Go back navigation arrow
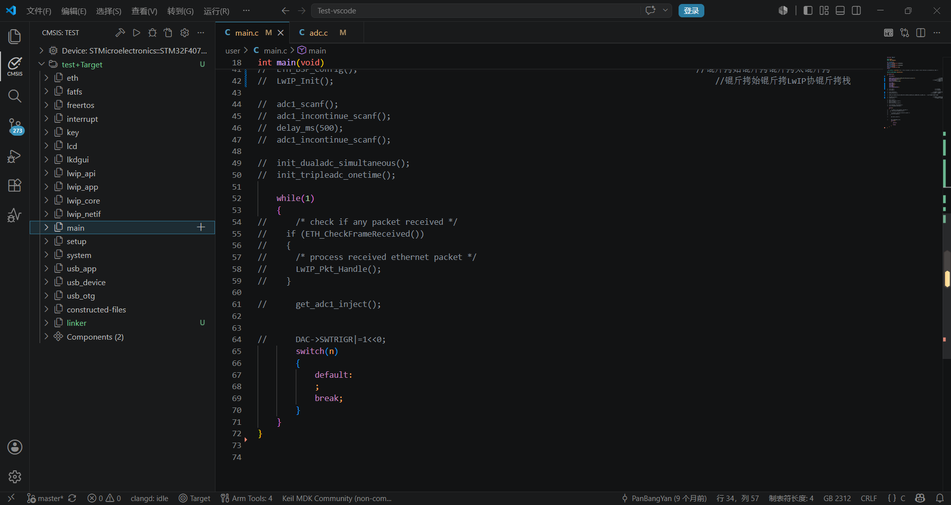The width and height of the screenshot is (951, 505). click(x=285, y=10)
